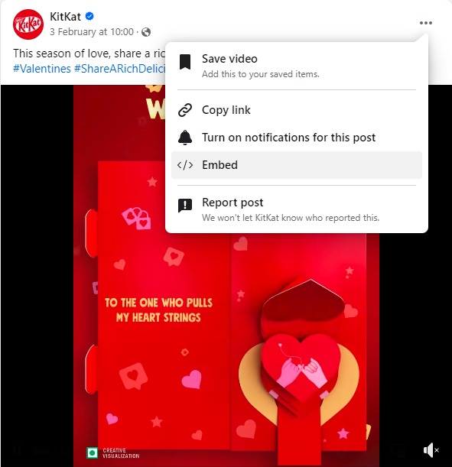Open the KitKat page name link
Screen dimensions: 452x467
(x=65, y=16)
